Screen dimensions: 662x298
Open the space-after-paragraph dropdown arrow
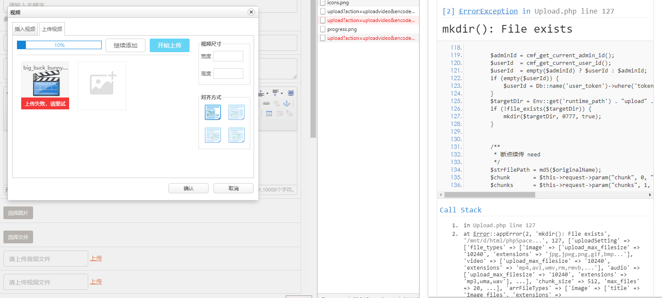[282, 93]
